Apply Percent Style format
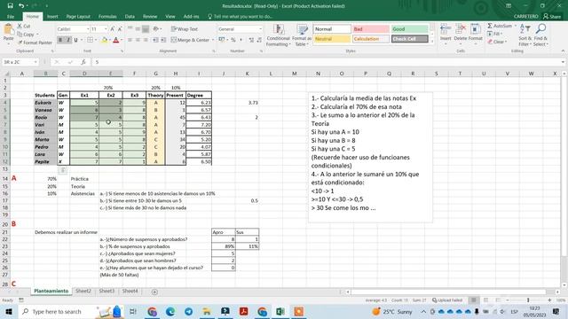 point(233,40)
